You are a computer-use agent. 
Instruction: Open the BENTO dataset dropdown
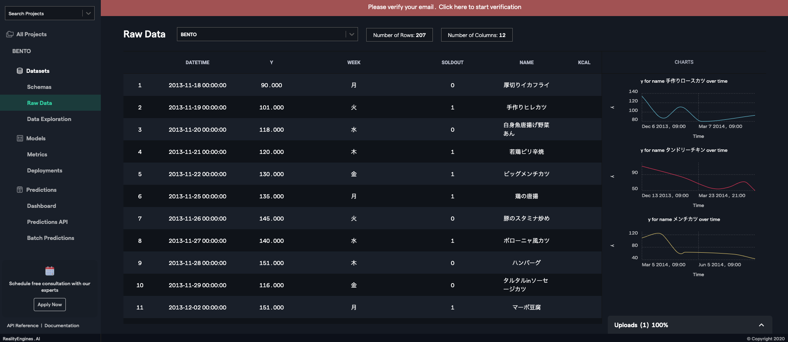click(x=351, y=35)
